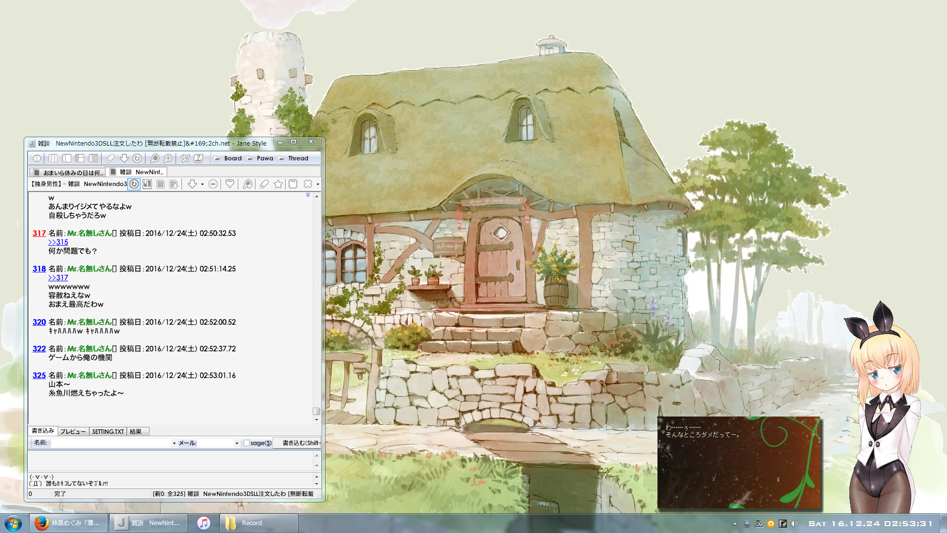The width and height of the screenshot is (947, 533).
Task: Open the メール mail field dropdown
Action: (x=237, y=443)
